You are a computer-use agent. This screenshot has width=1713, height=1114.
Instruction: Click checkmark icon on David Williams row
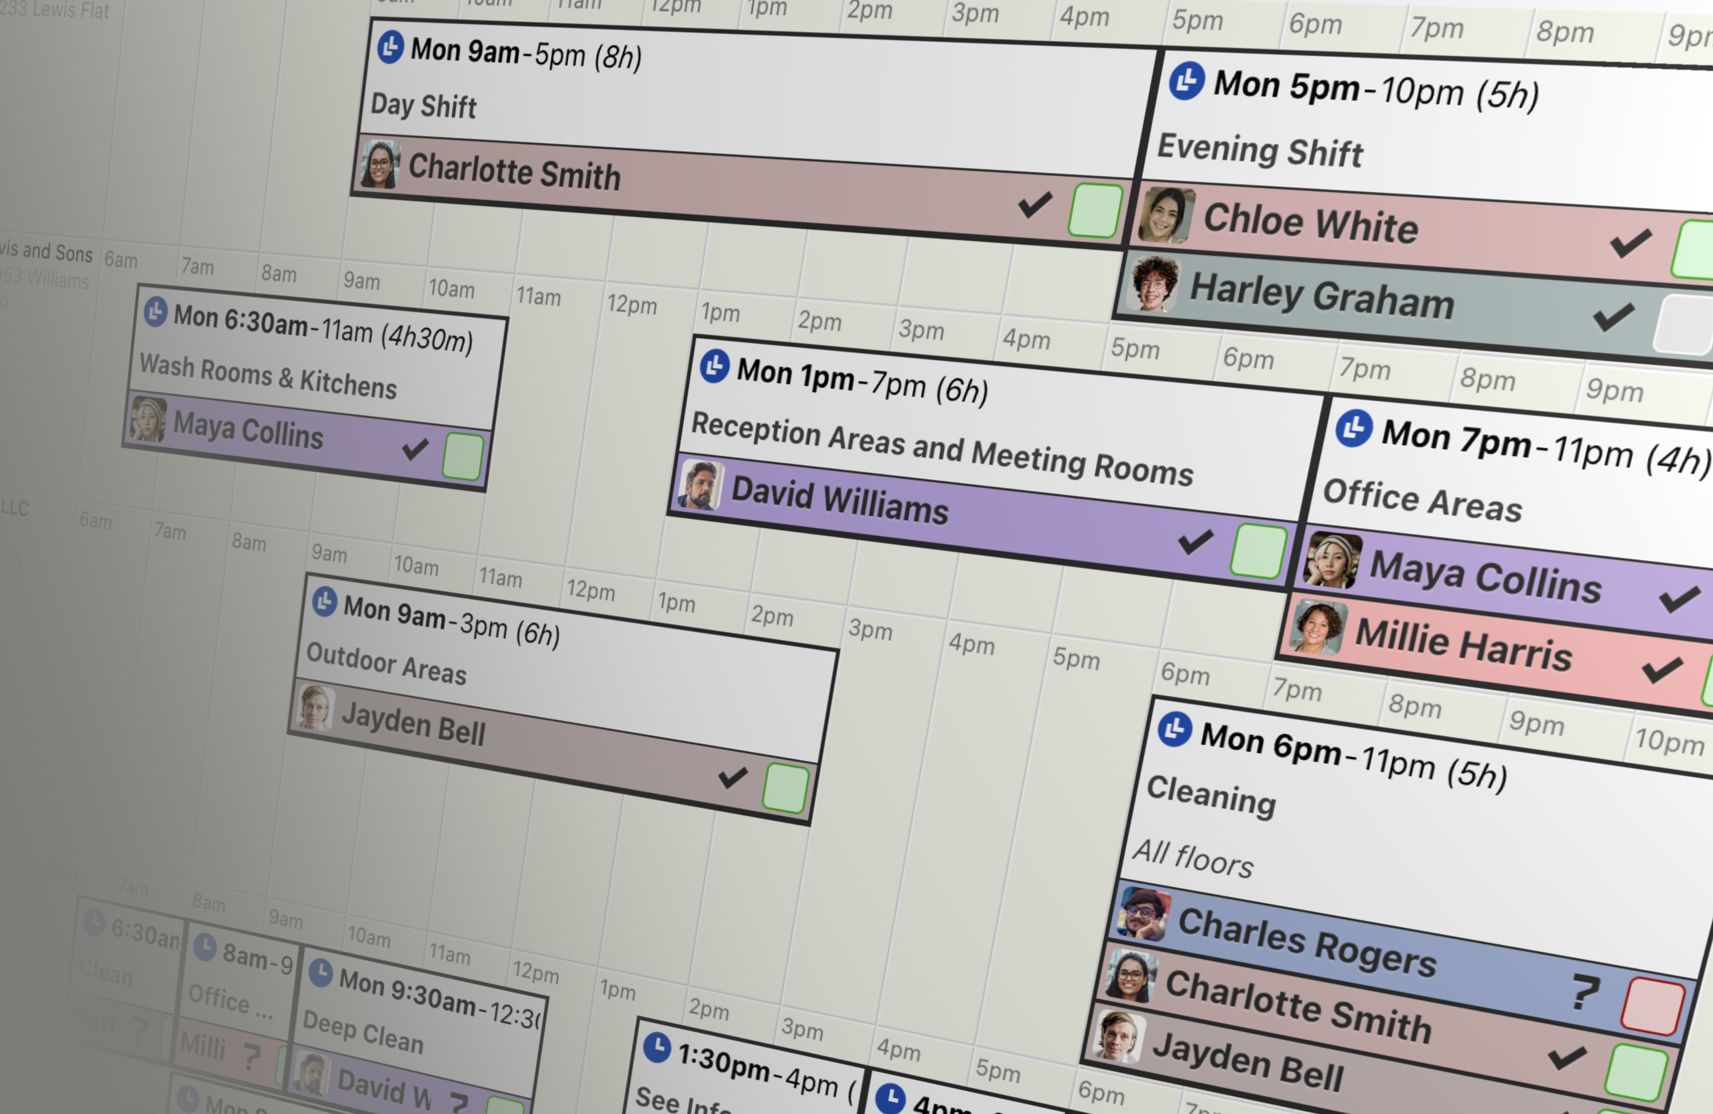[1196, 541]
